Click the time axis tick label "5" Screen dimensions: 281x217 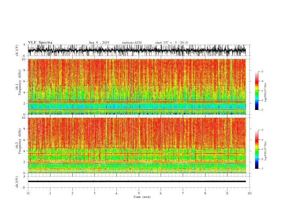coord(139,193)
